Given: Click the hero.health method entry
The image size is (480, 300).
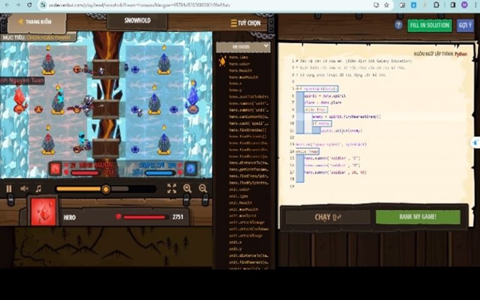Looking at the screenshot, I should [240, 71].
